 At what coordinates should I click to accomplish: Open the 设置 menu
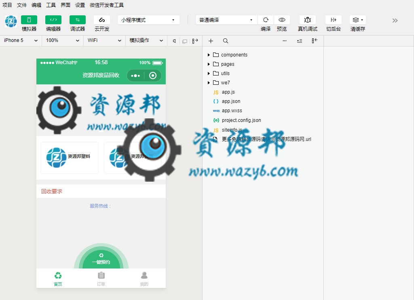tap(80, 5)
